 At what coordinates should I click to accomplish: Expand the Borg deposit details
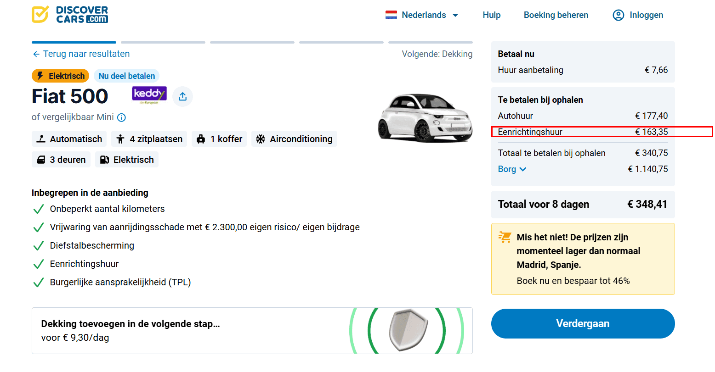pos(512,169)
